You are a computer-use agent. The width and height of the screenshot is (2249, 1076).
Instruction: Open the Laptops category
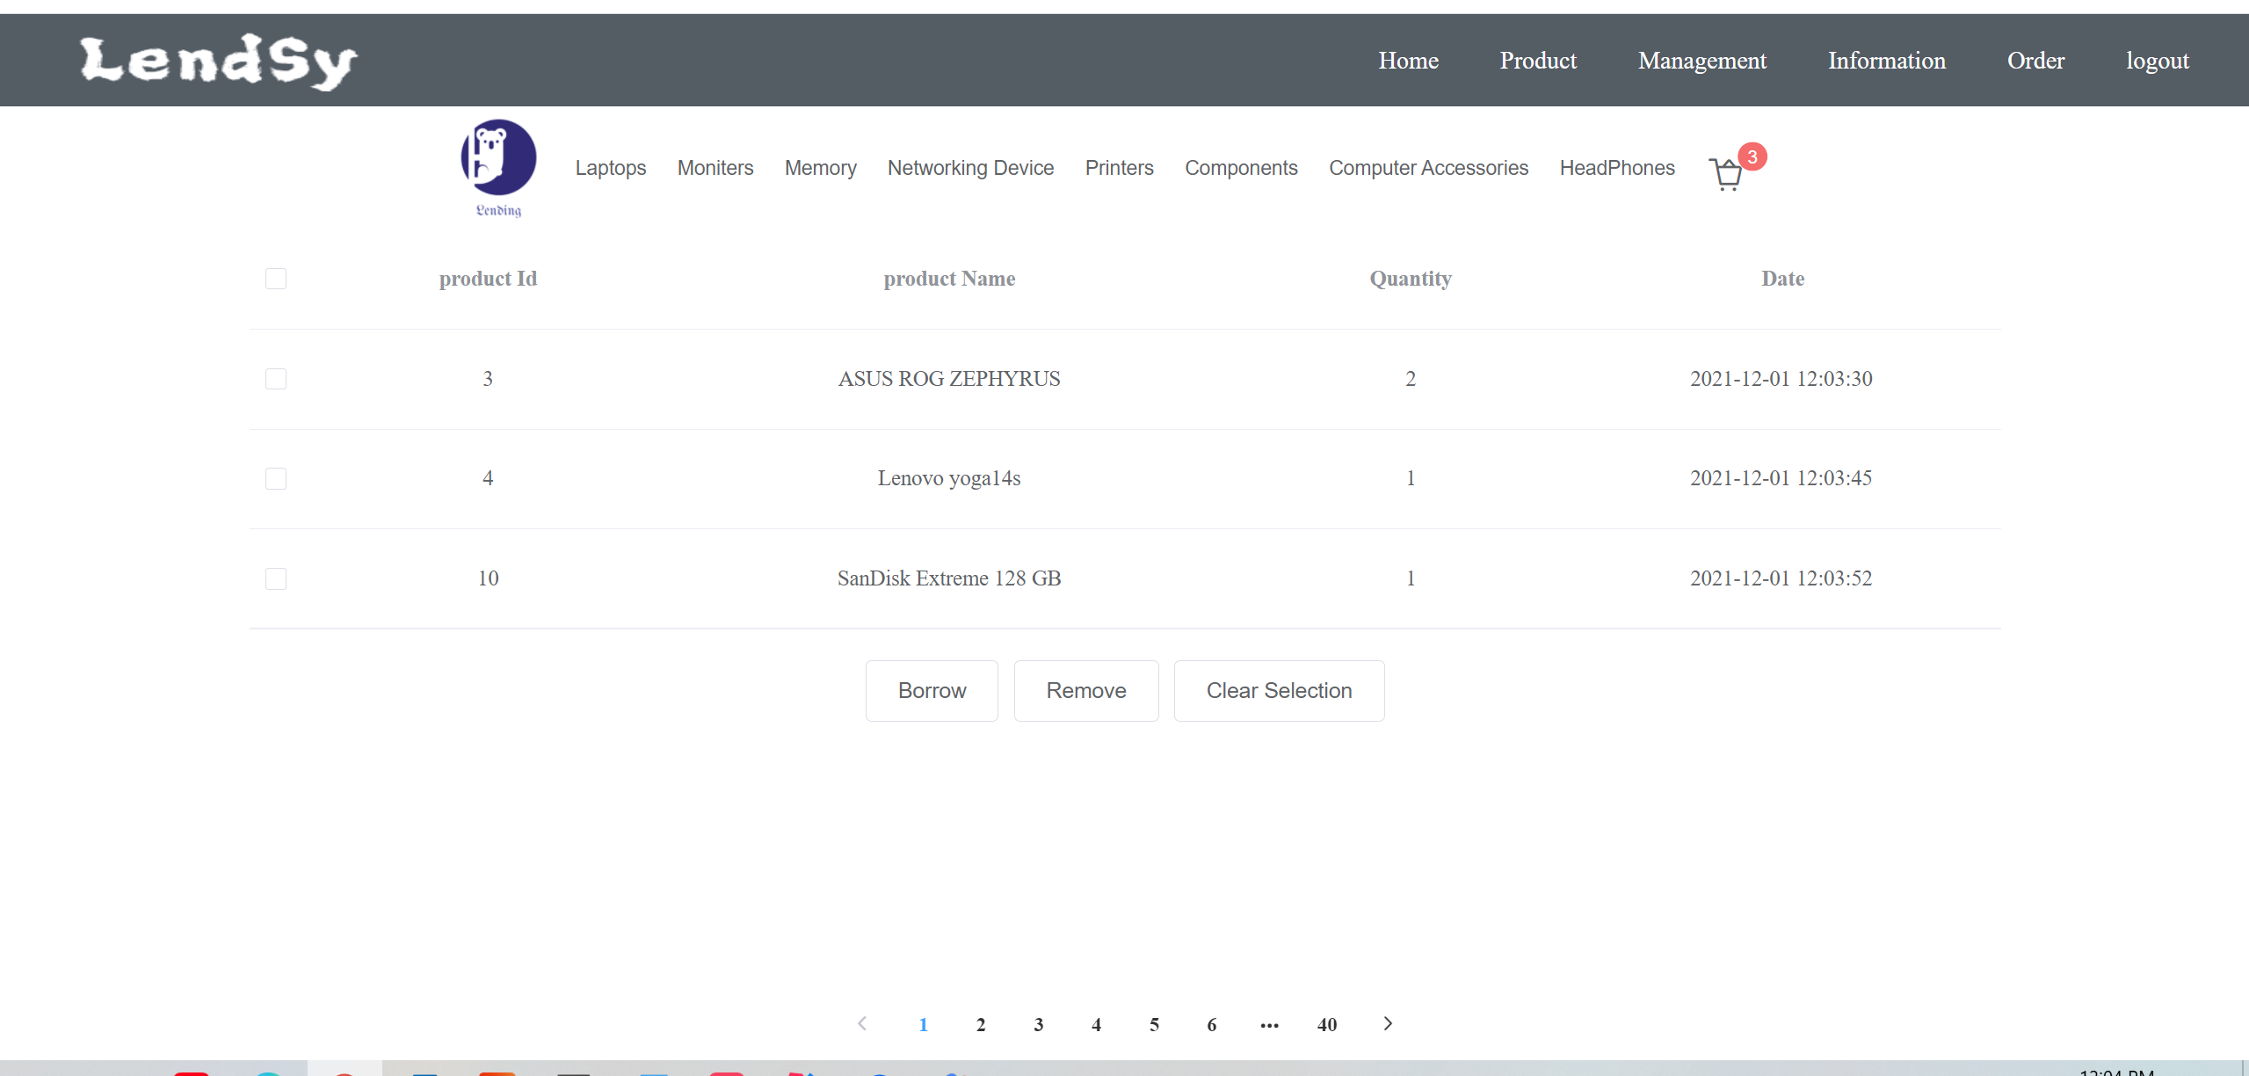click(x=610, y=168)
